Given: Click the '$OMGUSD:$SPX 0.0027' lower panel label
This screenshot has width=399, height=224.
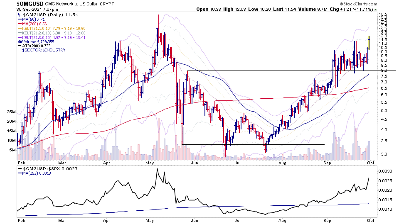Looking at the screenshot, I should (50, 169).
